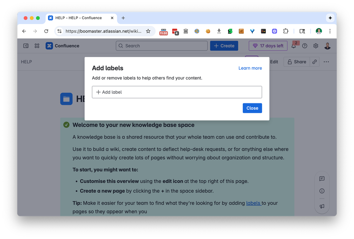
Task: Open a new browser tab
Action: tap(123, 18)
